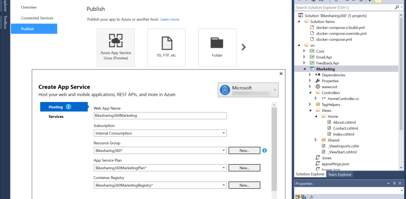Click the Web App Name input field

tap(160, 116)
